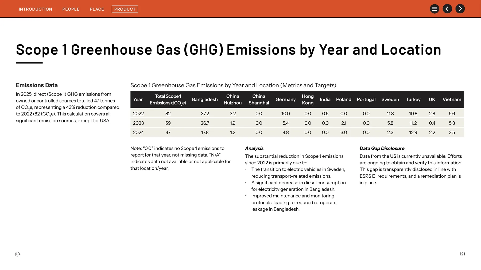Click the "Bangladesh" column header
The height and width of the screenshot is (270, 481).
coord(205,100)
